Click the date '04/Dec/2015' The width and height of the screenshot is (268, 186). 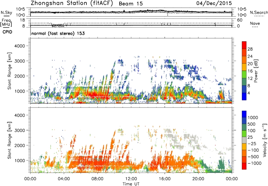click(x=214, y=3)
